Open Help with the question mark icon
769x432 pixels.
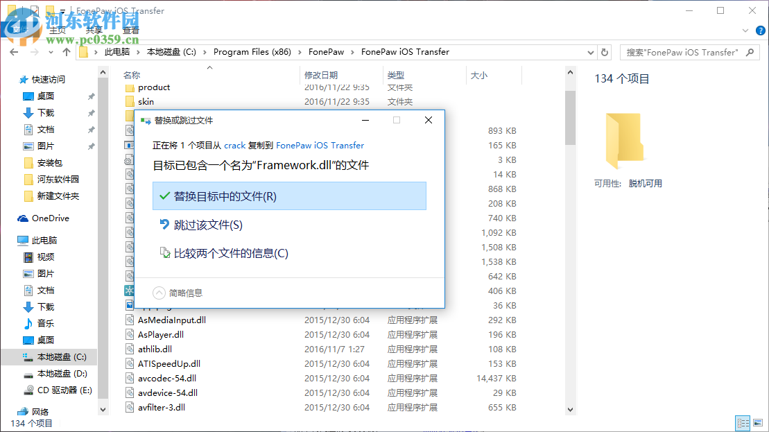(761, 31)
